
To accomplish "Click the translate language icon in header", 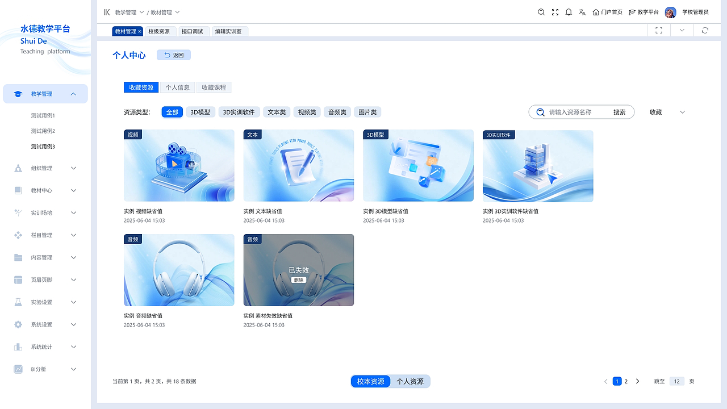I will (582, 12).
